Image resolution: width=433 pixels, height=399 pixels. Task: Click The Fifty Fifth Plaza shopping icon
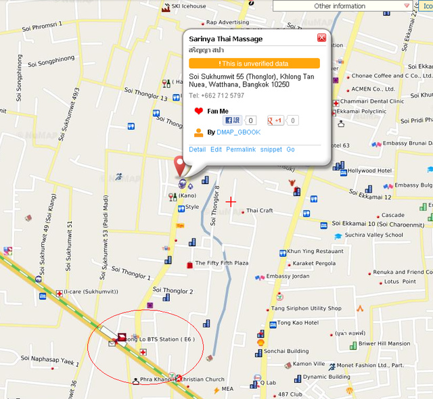point(189,265)
